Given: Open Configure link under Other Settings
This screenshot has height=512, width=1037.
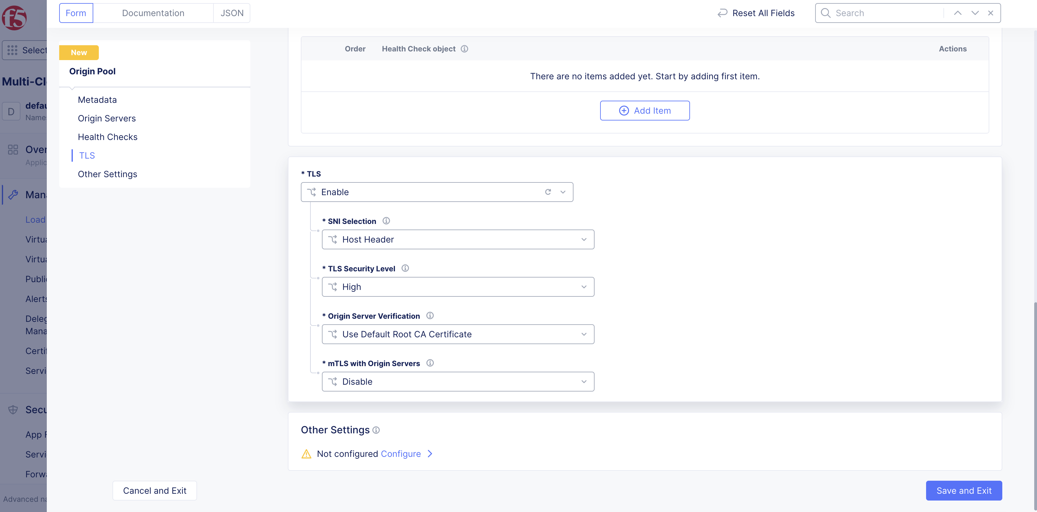Looking at the screenshot, I should pyautogui.click(x=401, y=454).
